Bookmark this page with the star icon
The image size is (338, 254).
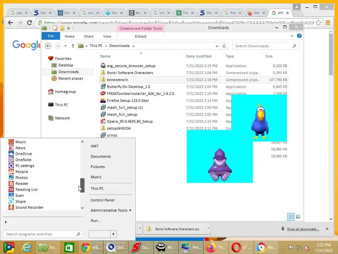tap(318, 22)
